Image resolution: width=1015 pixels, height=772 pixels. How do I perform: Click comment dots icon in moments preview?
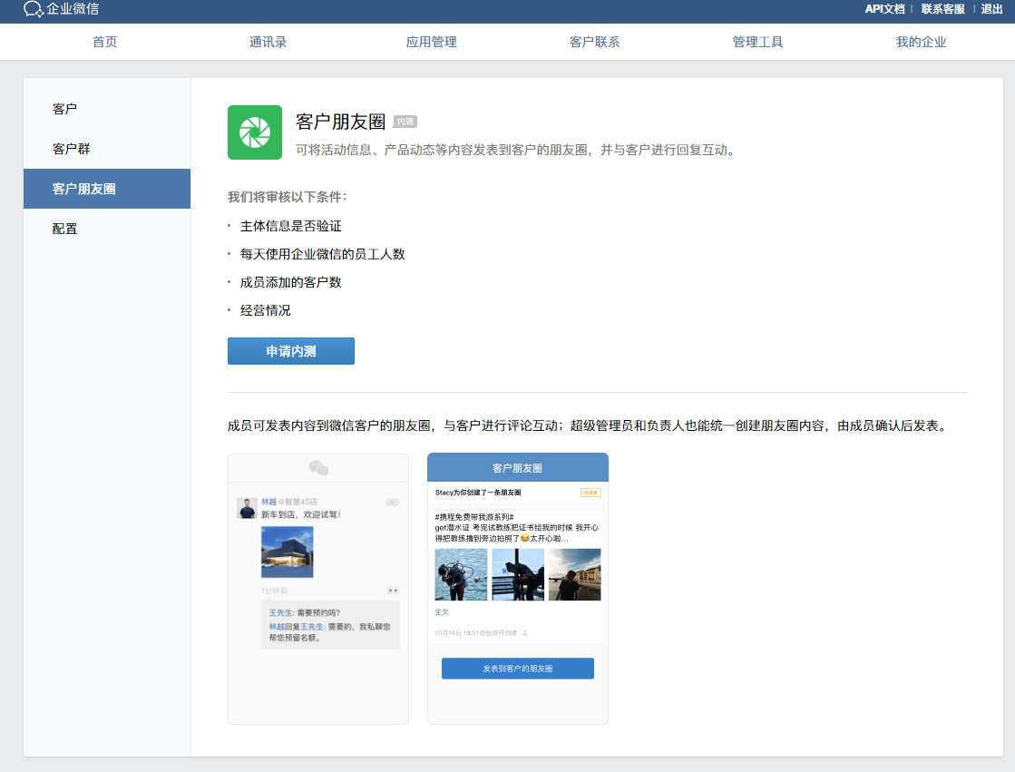[x=393, y=591]
